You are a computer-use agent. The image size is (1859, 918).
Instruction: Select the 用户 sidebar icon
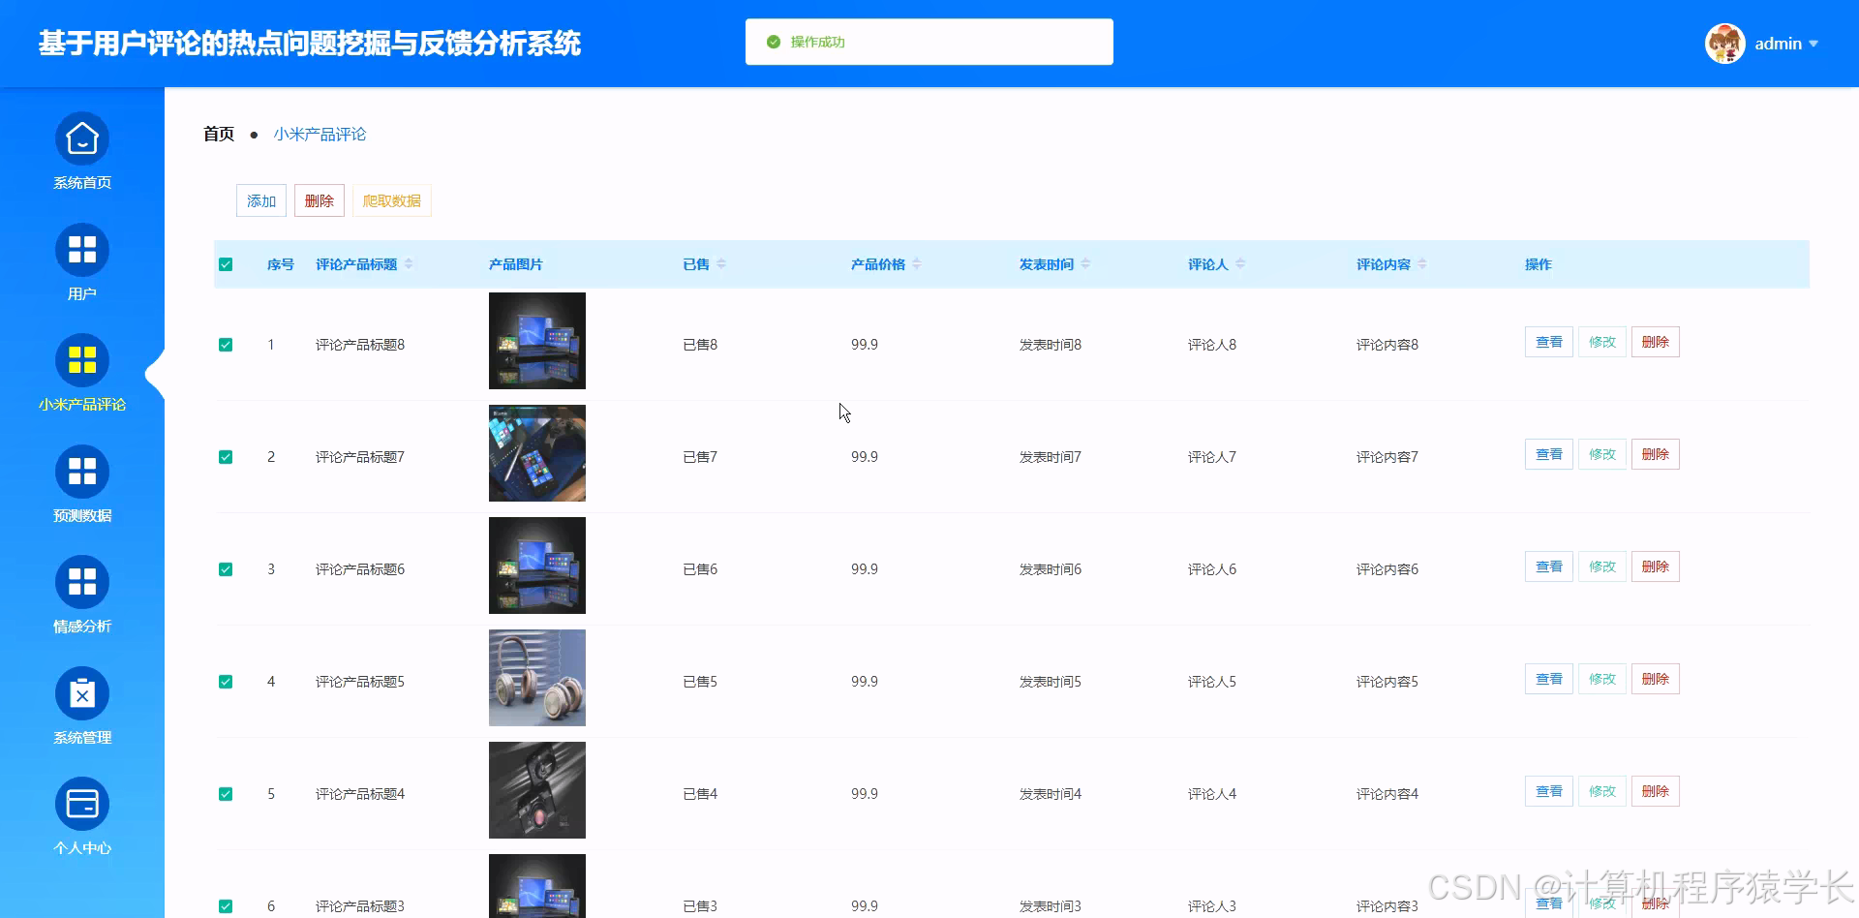click(x=81, y=249)
